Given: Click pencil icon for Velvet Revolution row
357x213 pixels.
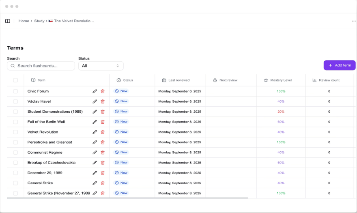Looking at the screenshot, I should pyautogui.click(x=95, y=132).
